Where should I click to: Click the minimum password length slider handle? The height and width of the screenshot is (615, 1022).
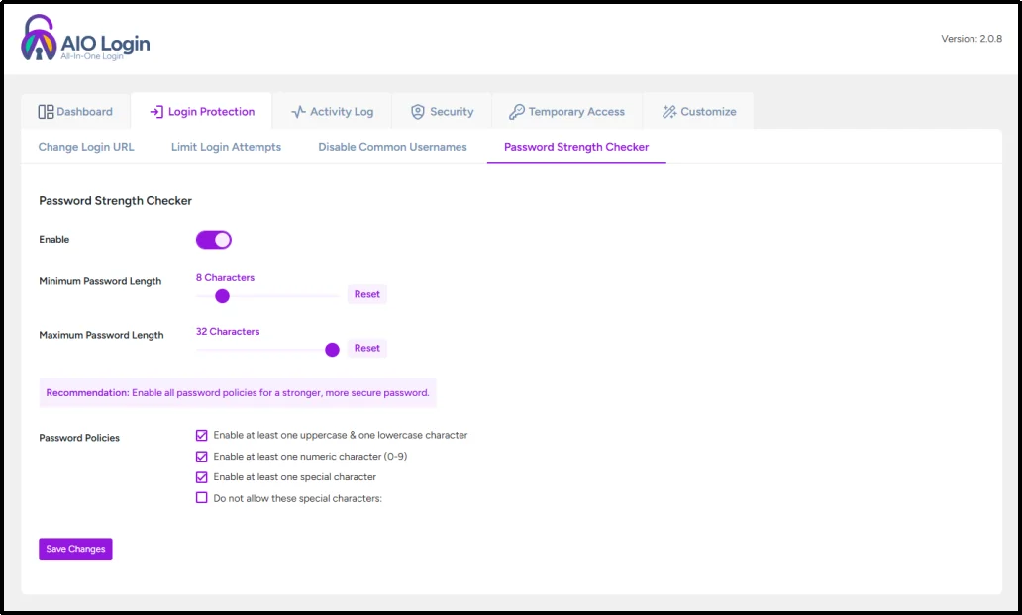(222, 294)
